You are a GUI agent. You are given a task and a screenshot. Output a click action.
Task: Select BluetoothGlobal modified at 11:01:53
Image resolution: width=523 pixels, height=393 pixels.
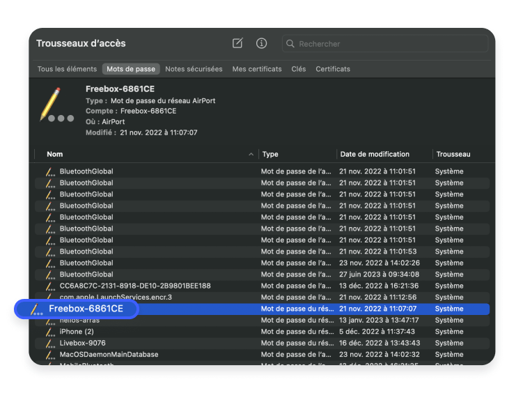coord(262,252)
